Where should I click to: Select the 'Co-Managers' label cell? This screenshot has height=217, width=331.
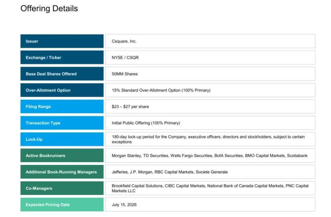pos(62,188)
